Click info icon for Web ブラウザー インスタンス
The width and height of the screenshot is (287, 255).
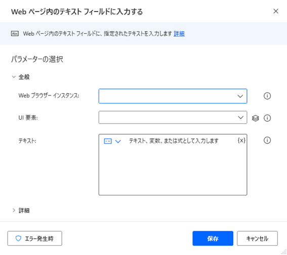[x=267, y=96]
